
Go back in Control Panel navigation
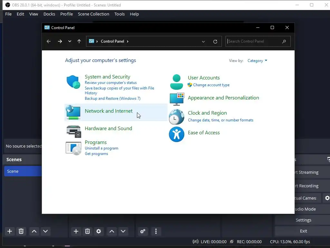pyautogui.click(x=49, y=41)
